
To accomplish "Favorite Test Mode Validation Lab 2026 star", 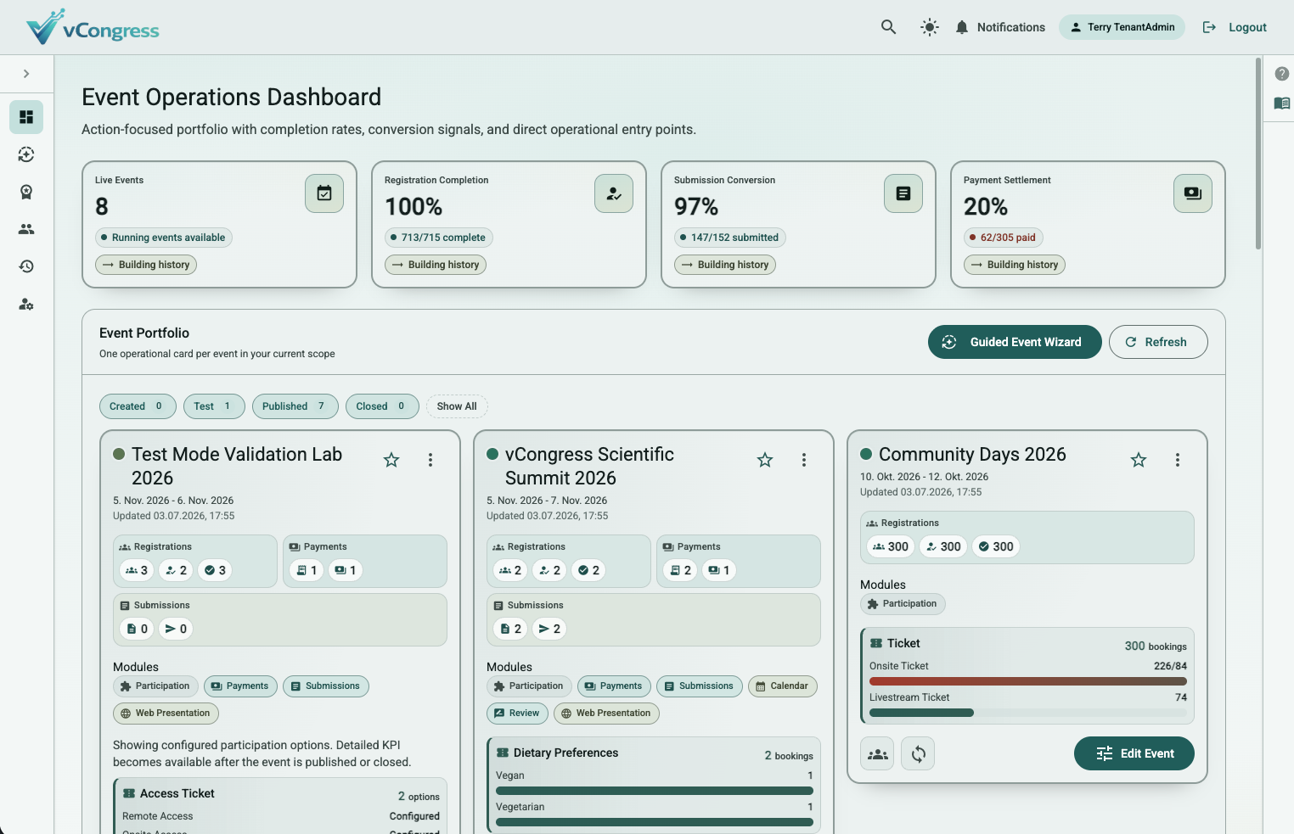I will pos(391,460).
